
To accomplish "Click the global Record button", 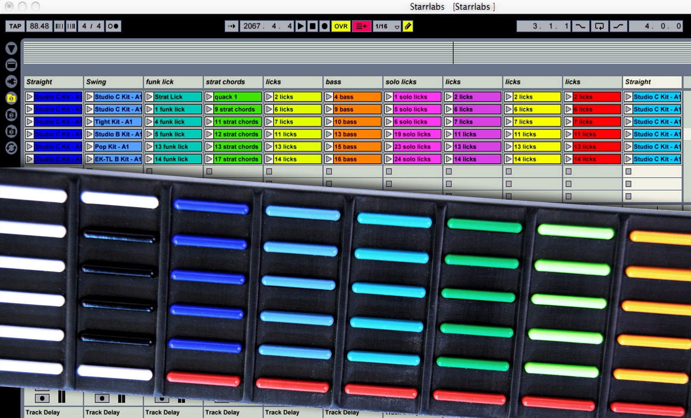I will point(325,26).
